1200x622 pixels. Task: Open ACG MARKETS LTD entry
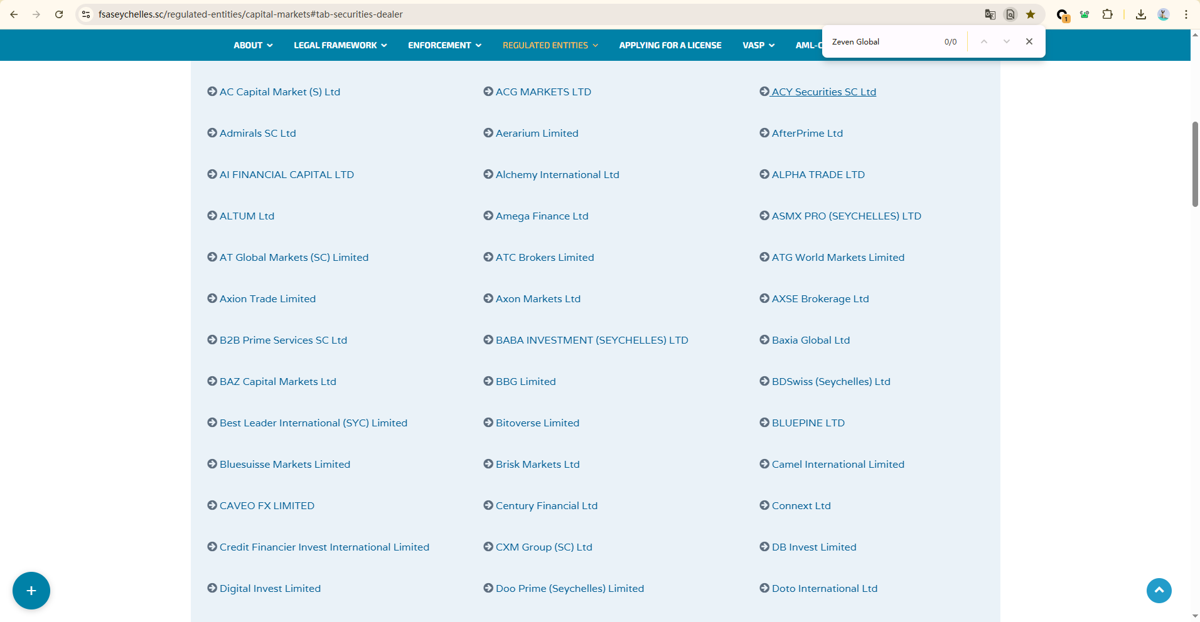point(544,92)
